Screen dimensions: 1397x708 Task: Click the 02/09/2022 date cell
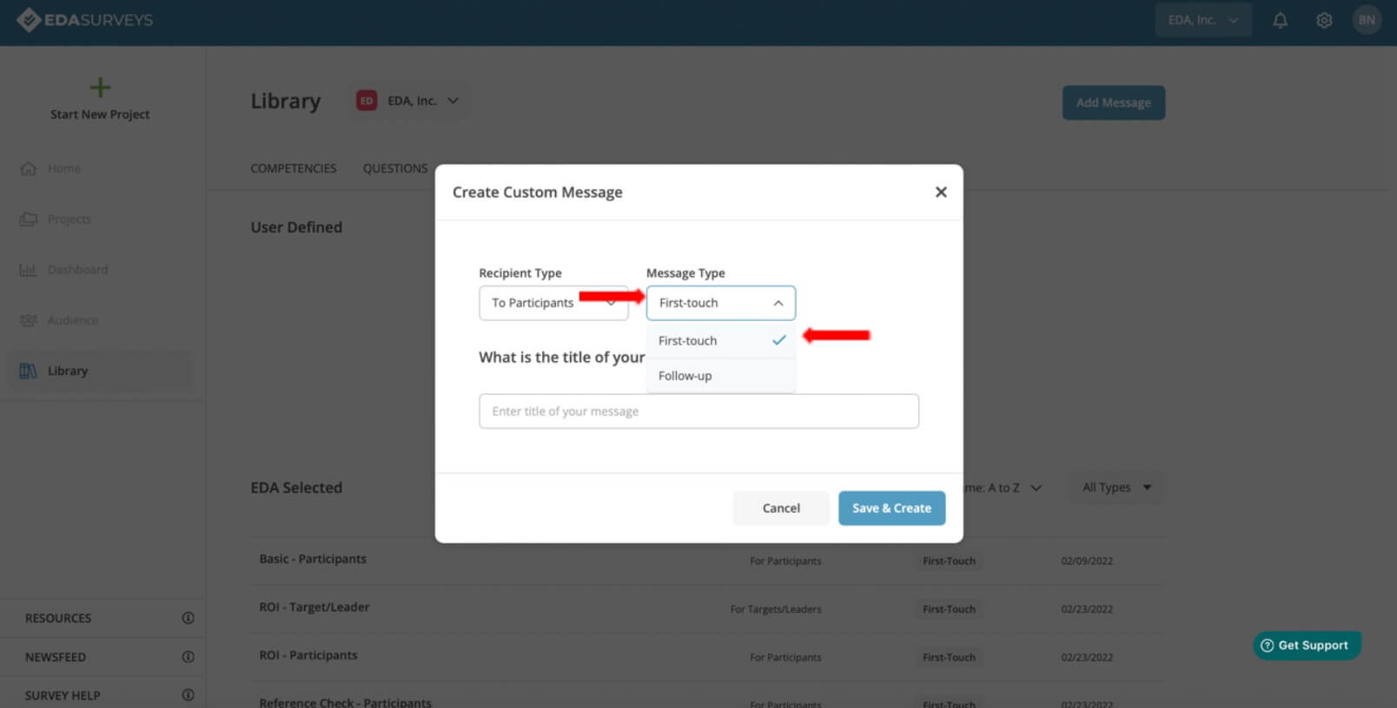tap(1087, 561)
